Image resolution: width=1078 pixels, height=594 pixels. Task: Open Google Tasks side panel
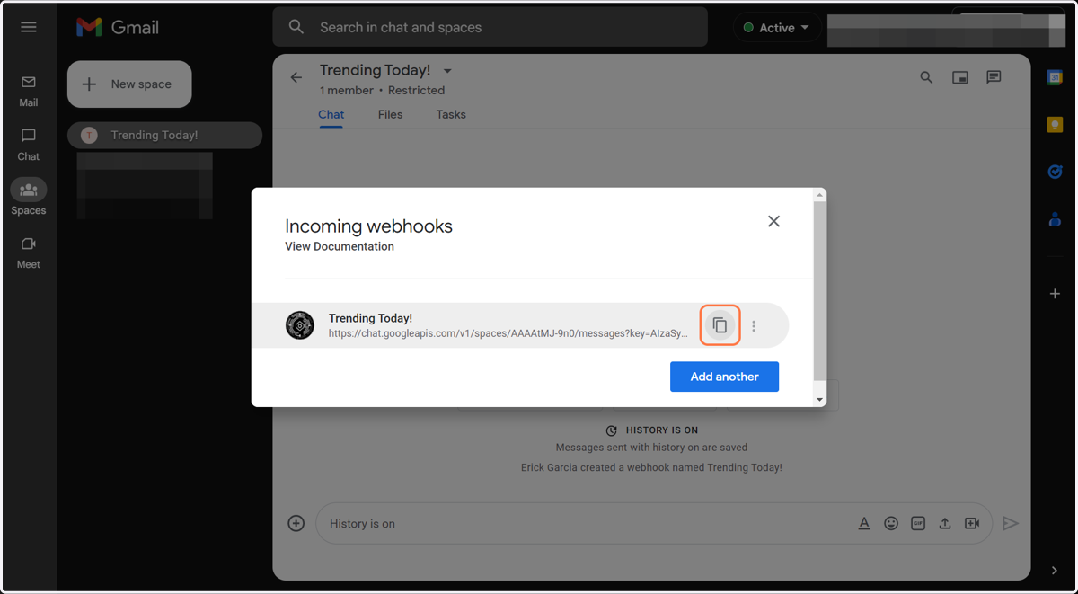(1055, 172)
